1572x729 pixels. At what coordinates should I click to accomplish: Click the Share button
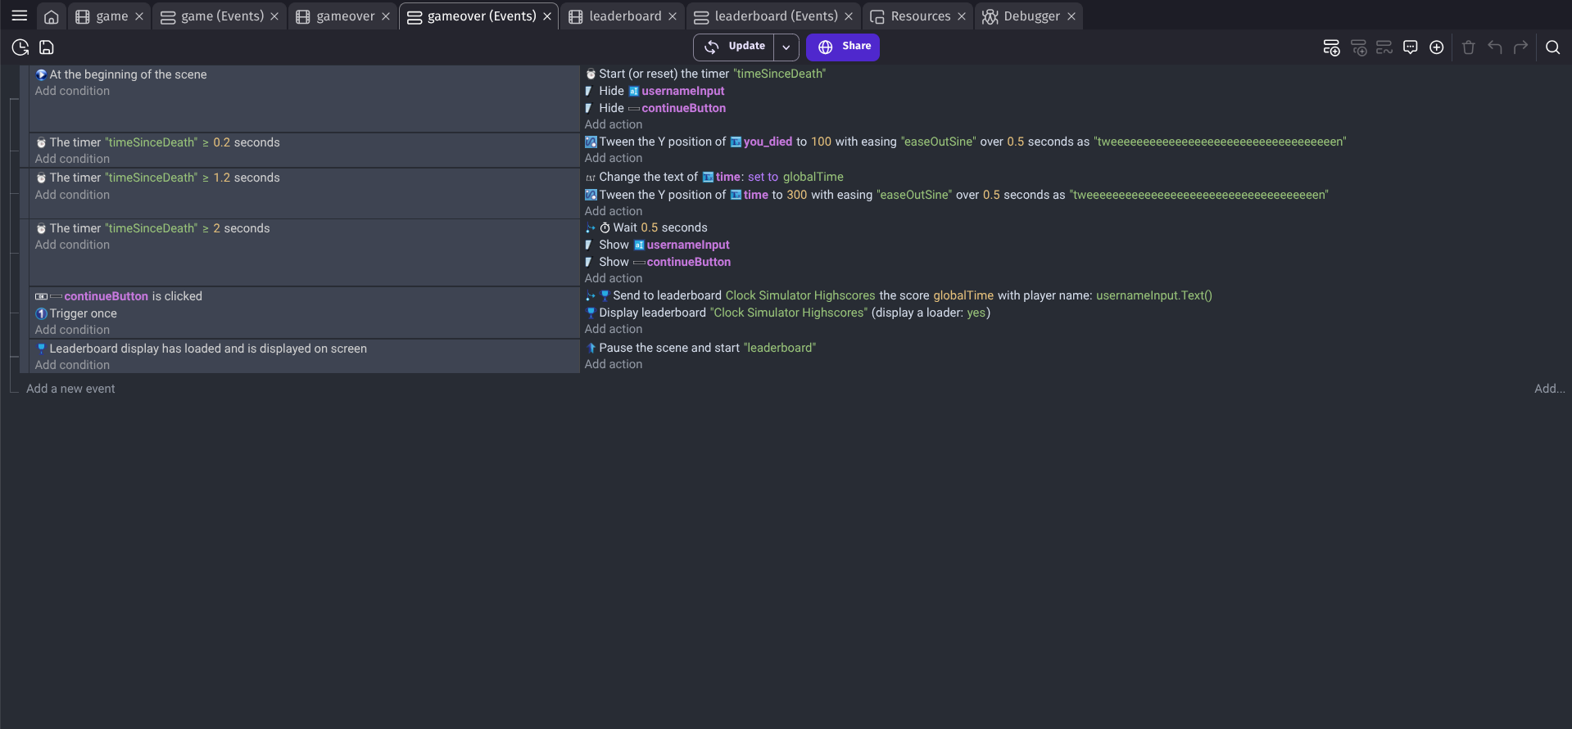pyautogui.click(x=843, y=47)
